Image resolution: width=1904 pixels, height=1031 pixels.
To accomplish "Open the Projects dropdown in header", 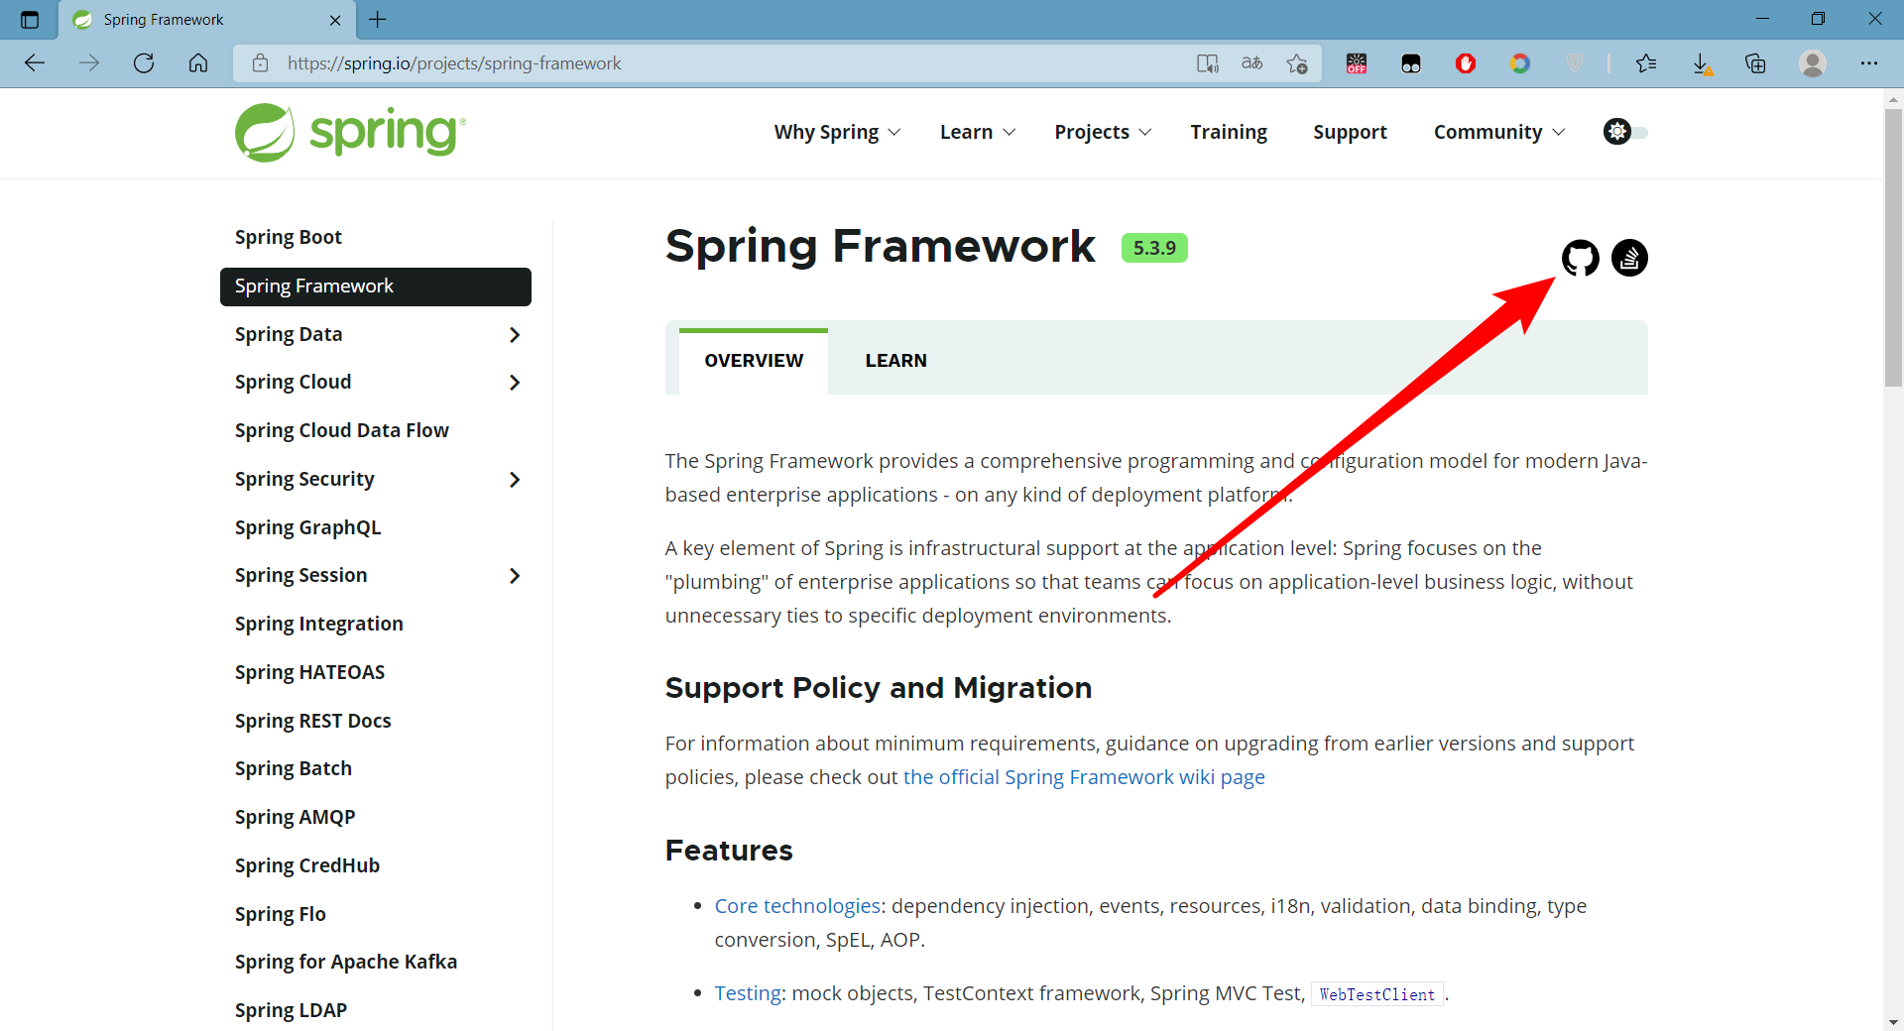I will coord(1102,132).
